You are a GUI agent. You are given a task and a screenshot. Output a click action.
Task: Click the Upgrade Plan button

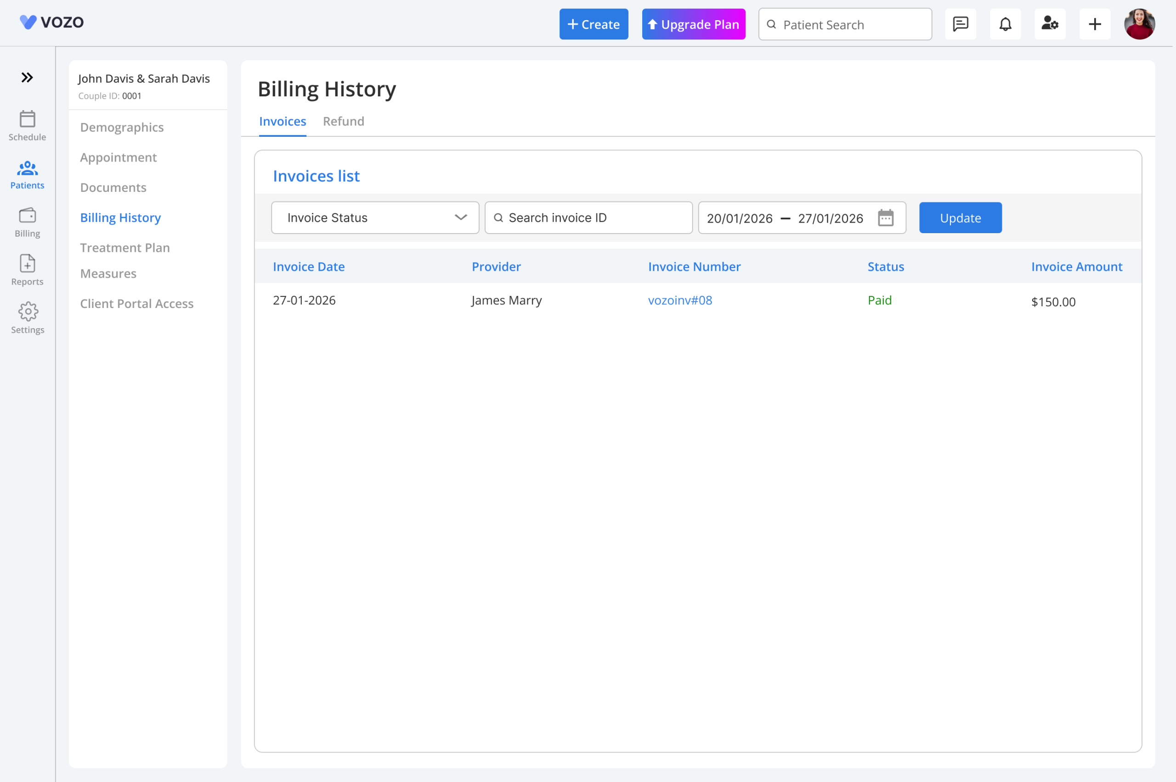[693, 24]
